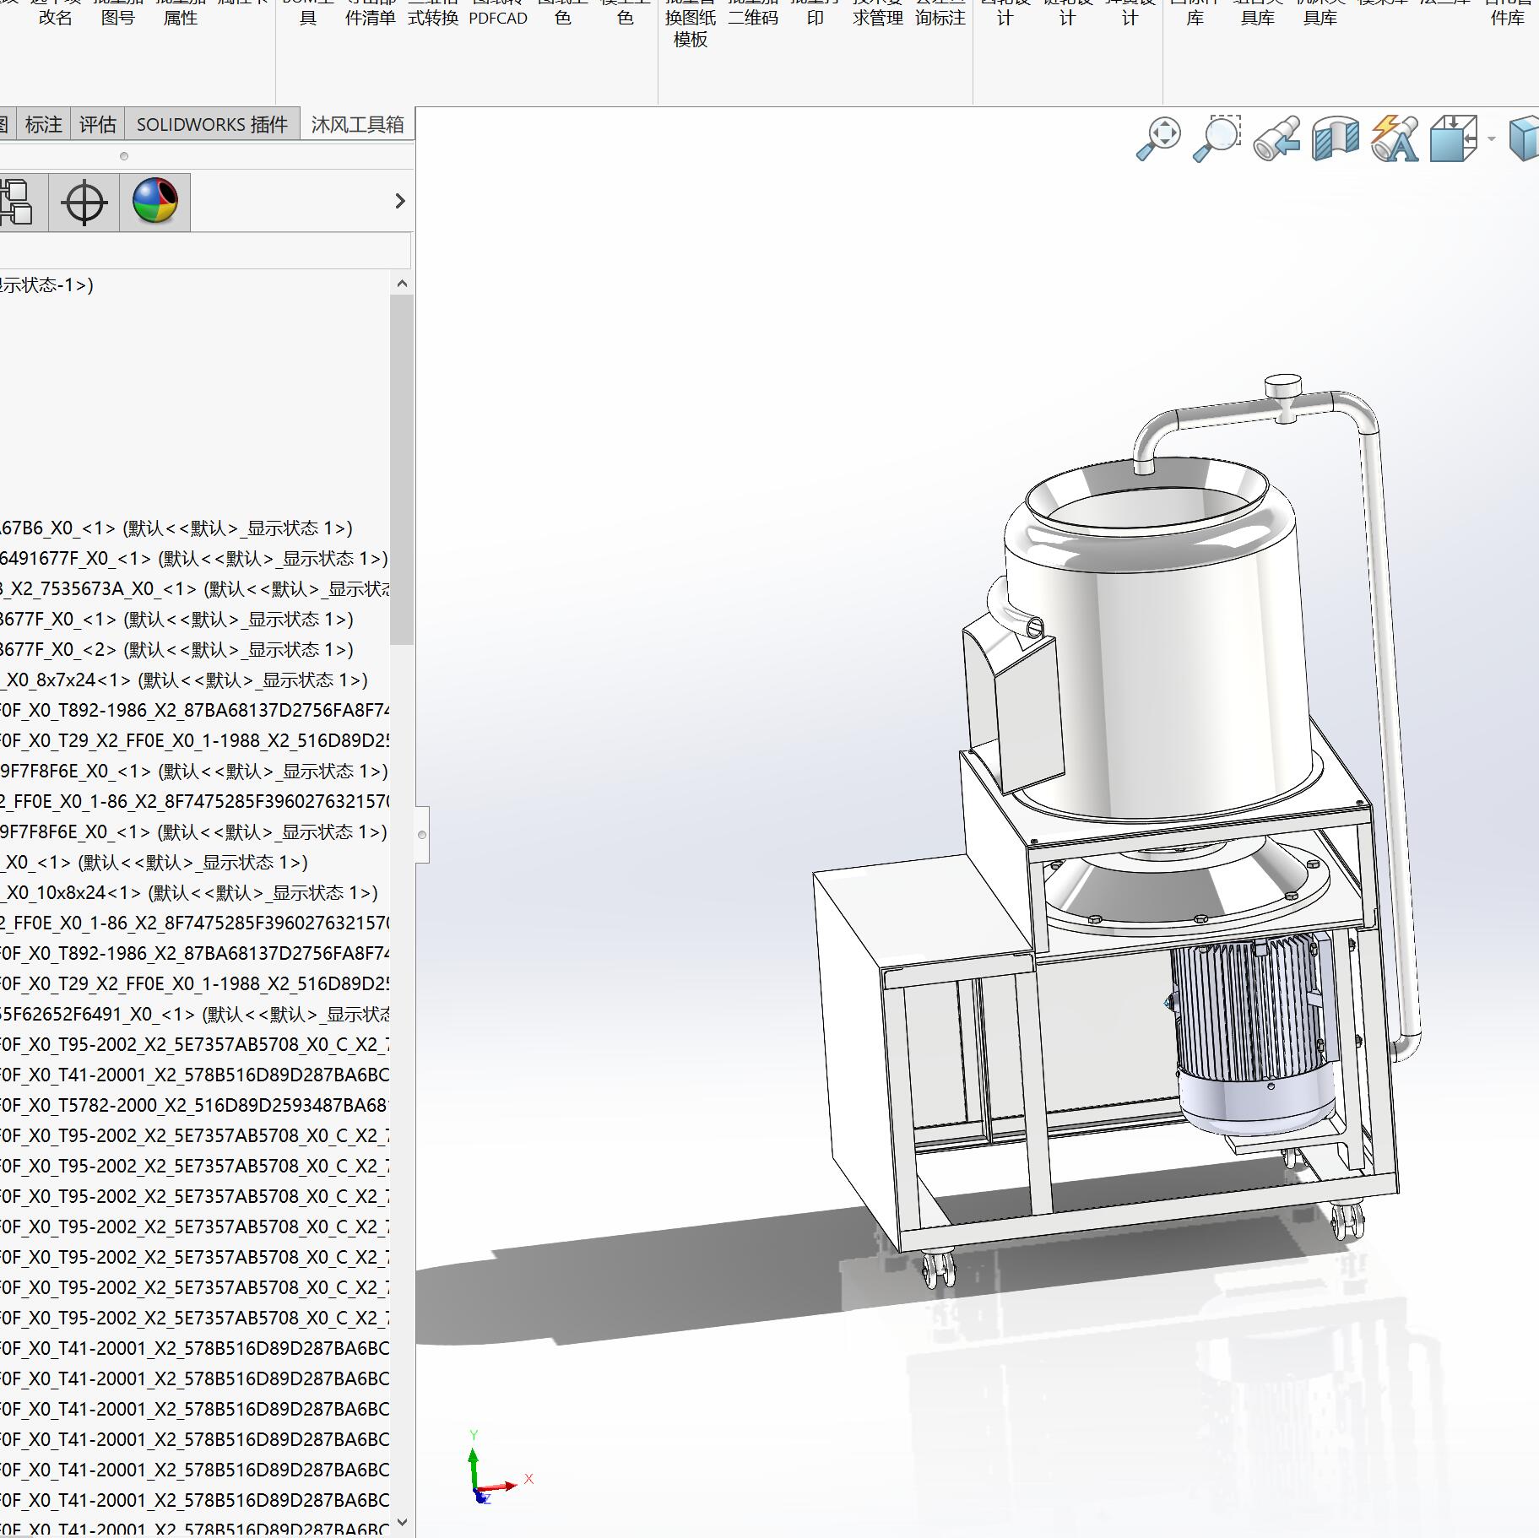This screenshot has height=1538, width=1539.
Task: Select tree row X0_10x8x24<1>
Action: click(x=189, y=893)
